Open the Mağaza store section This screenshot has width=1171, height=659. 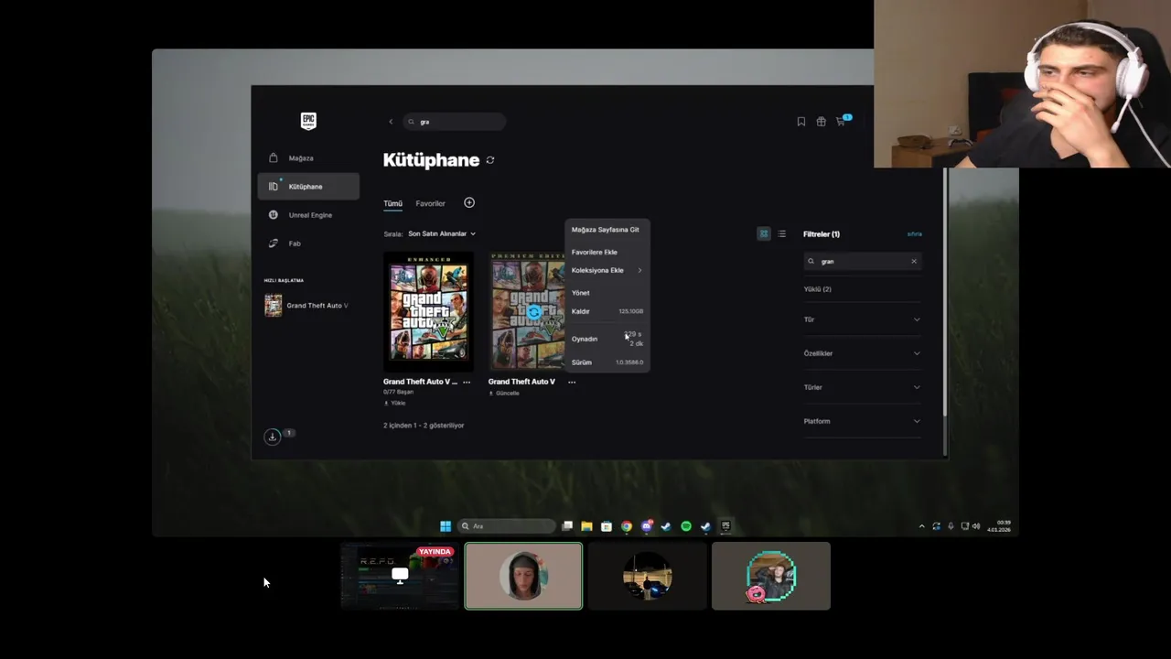pos(308,158)
